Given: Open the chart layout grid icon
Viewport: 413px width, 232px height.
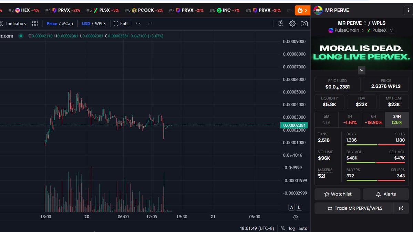Looking at the screenshot, I should coord(35,24).
